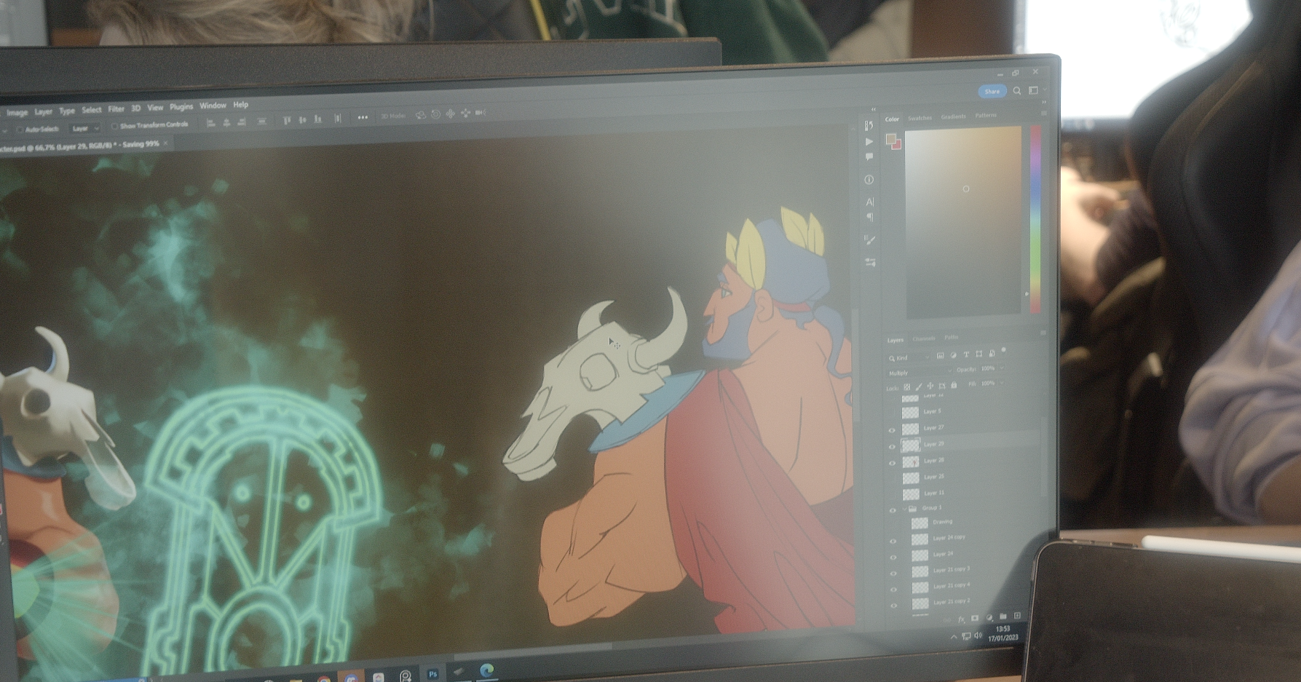Hide Layer 29 with its eye icon
Screen dimensions: 1301x682
click(892, 446)
